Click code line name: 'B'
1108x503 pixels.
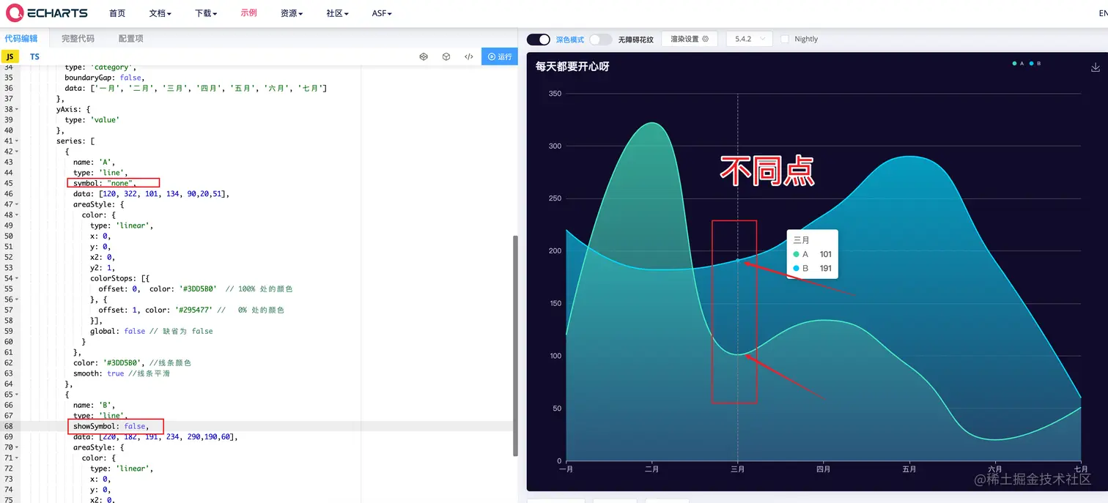(x=94, y=405)
